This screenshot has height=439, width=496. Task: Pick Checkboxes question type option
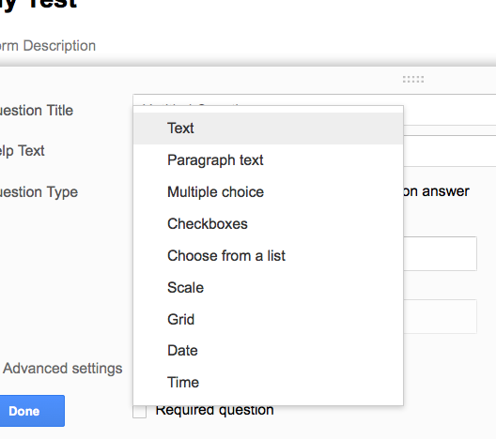click(269, 224)
